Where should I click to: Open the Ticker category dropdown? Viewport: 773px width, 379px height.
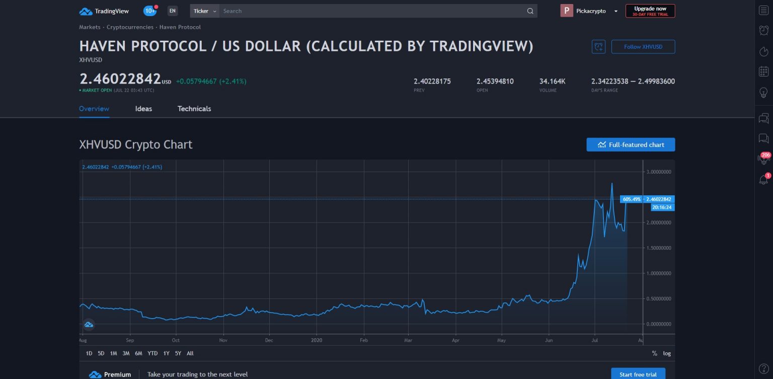(x=204, y=11)
